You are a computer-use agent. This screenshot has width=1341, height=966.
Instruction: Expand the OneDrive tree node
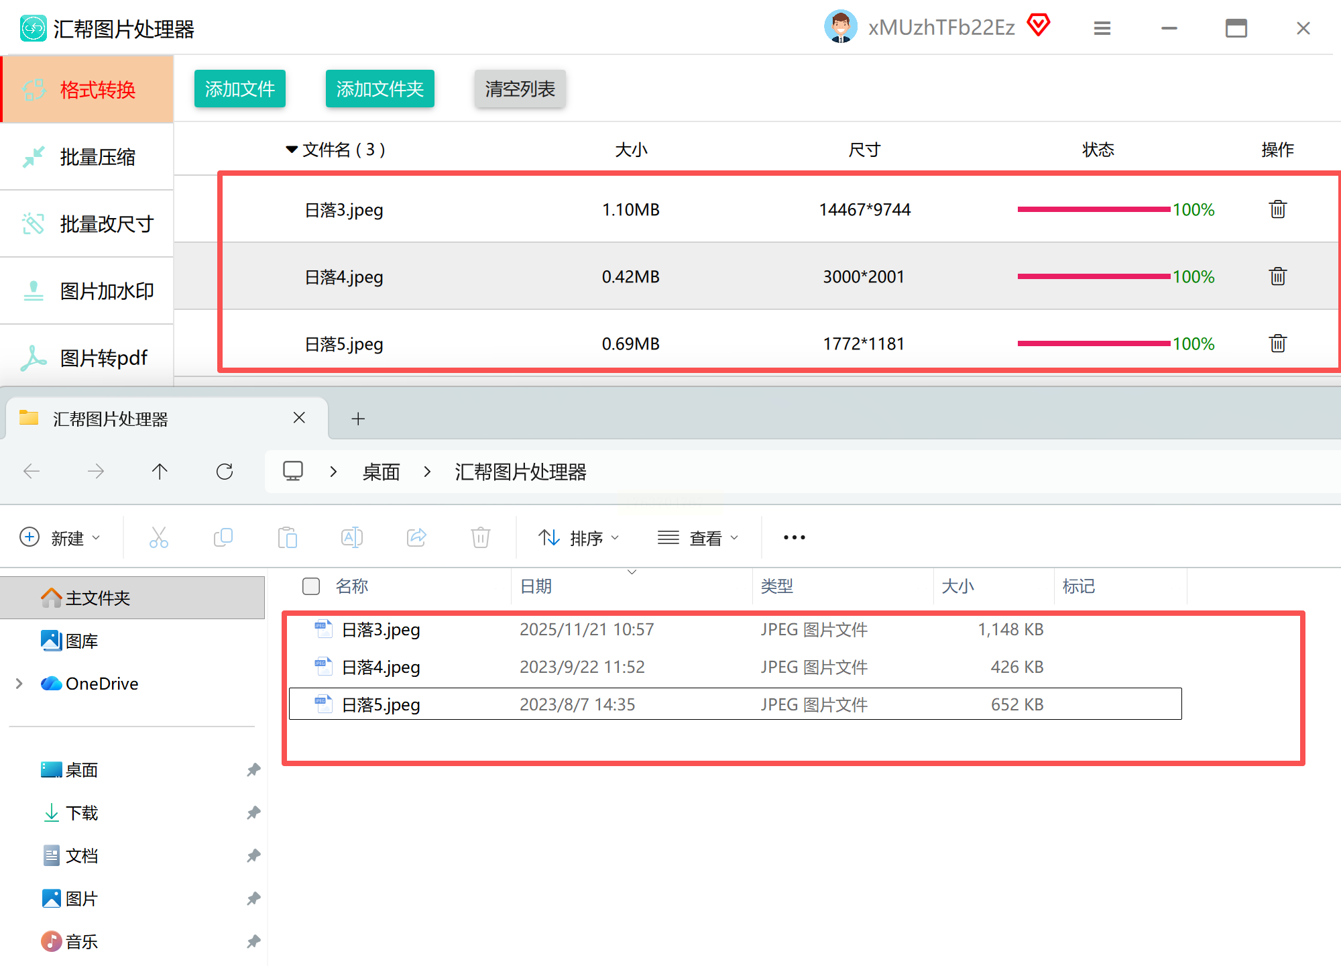19,684
